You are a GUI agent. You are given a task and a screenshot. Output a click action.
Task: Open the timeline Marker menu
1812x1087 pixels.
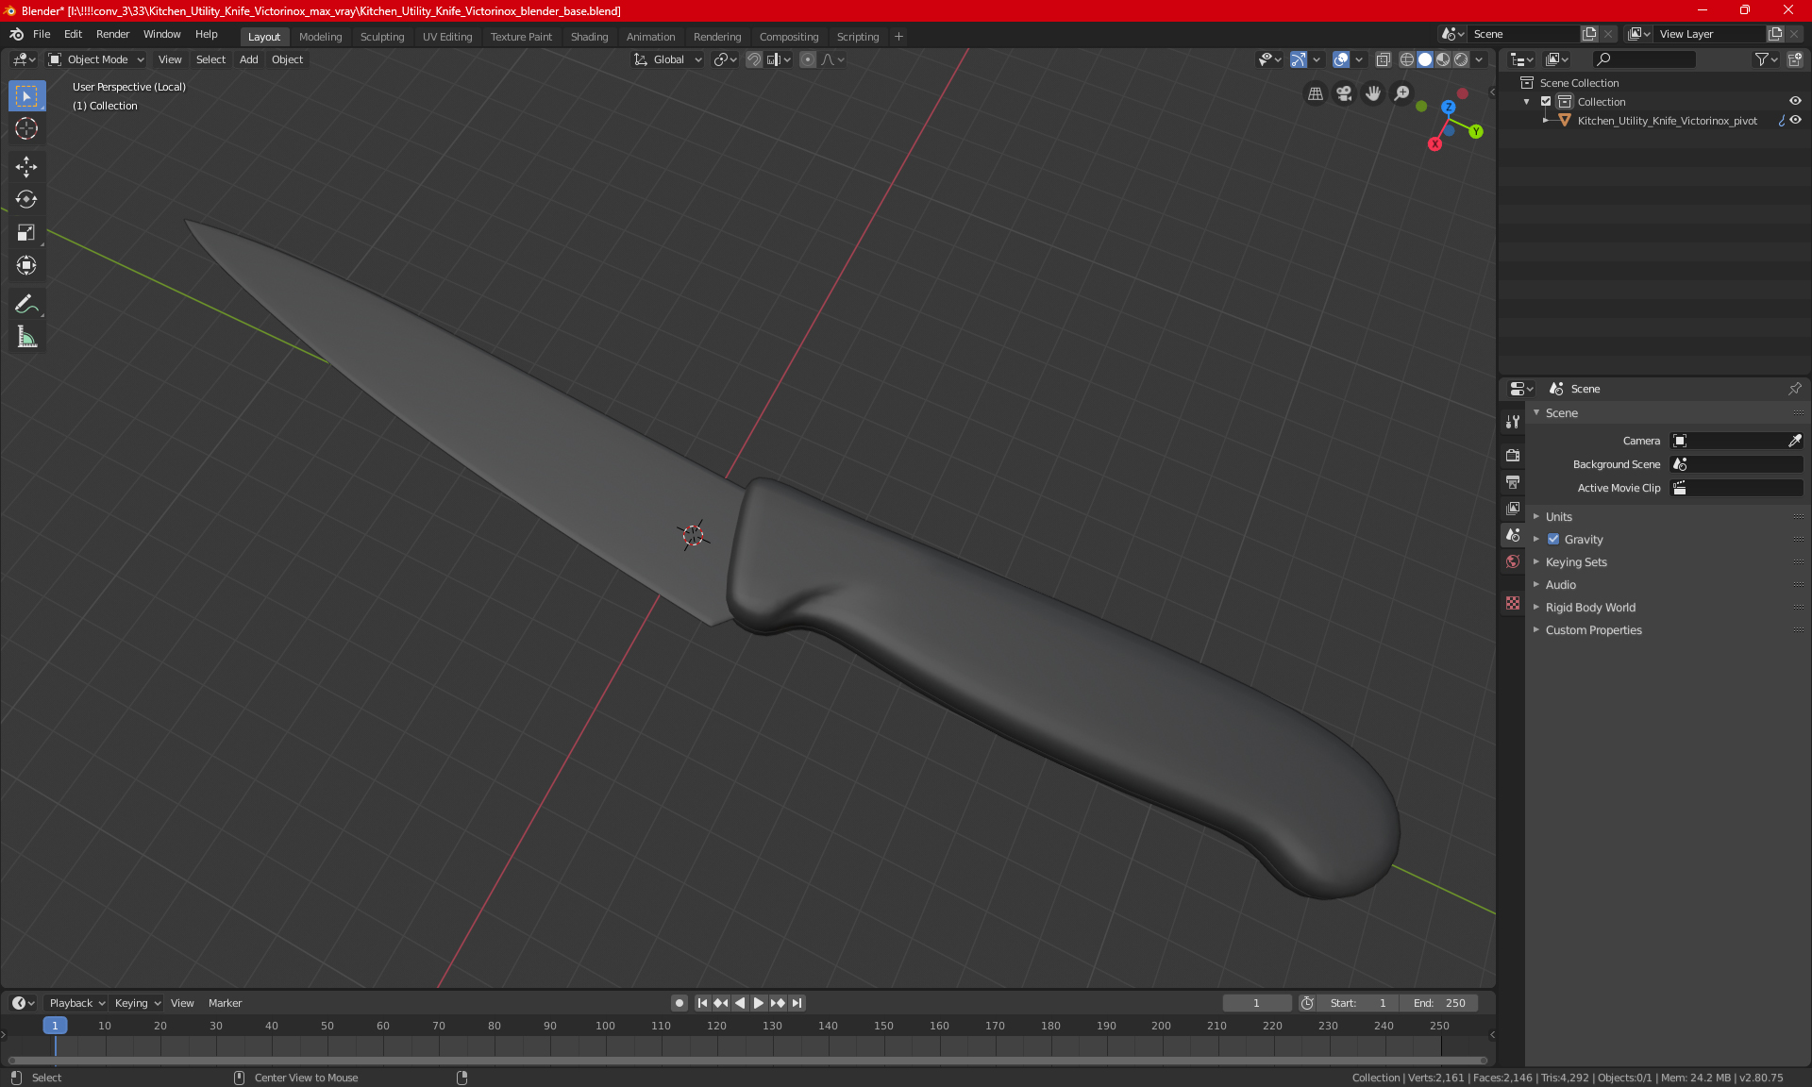click(x=225, y=1003)
